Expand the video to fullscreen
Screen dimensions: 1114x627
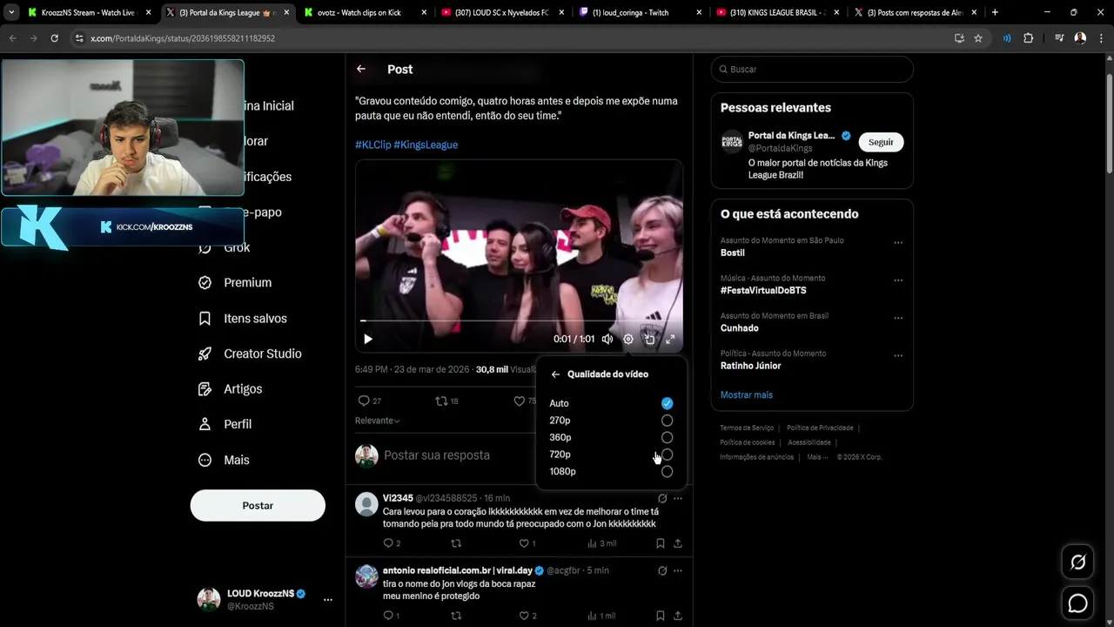(x=670, y=339)
